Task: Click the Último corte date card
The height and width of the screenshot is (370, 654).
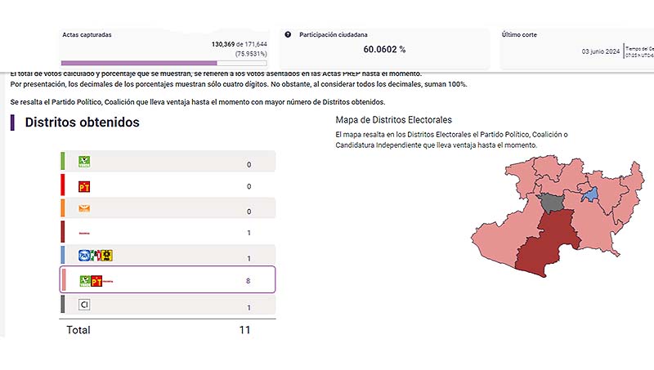Action: (x=564, y=49)
